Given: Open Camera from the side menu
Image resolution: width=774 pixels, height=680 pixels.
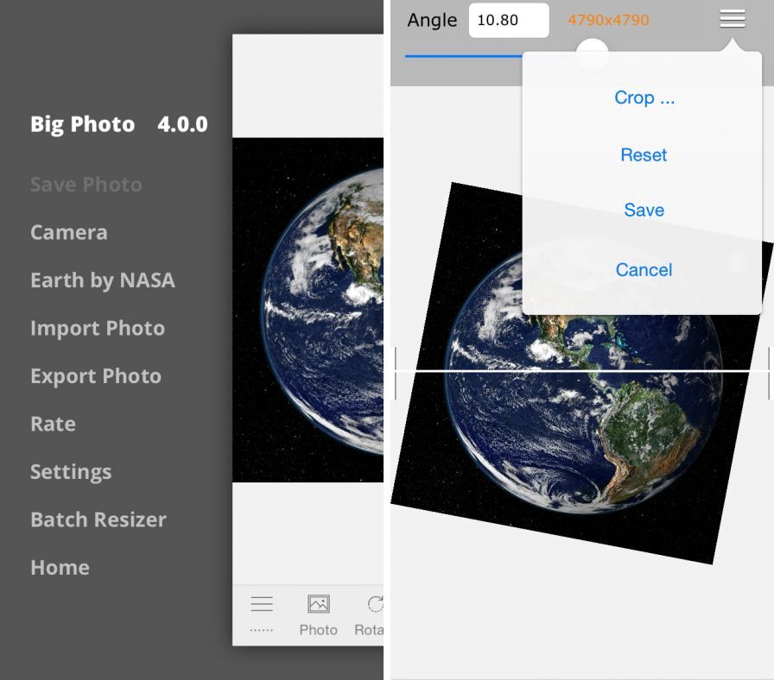Looking at the screenshot, I should (69, 232).
